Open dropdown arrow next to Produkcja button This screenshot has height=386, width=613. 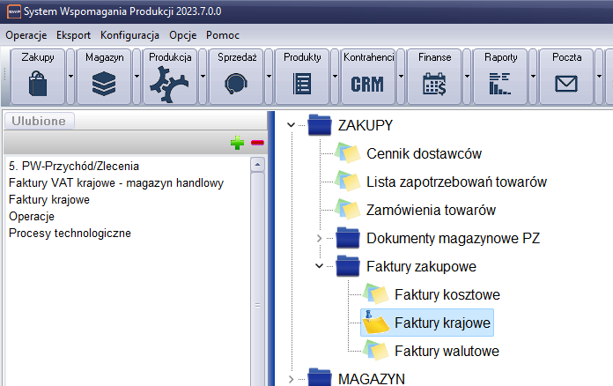point(203,77)
